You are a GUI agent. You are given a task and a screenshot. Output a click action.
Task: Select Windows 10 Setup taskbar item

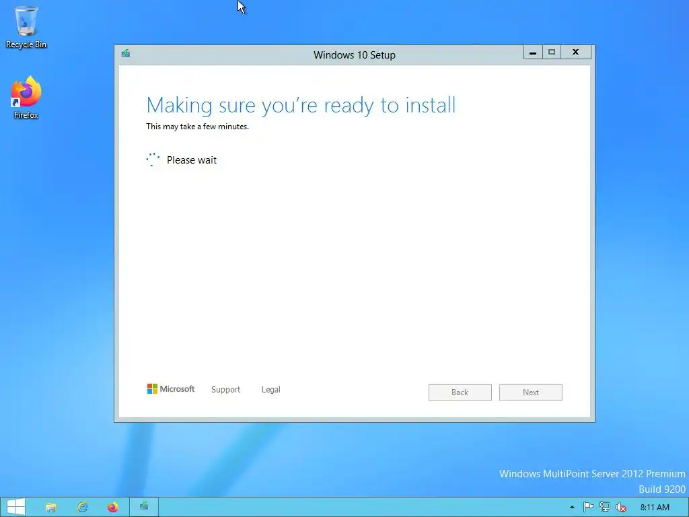[x=144, y=507]
